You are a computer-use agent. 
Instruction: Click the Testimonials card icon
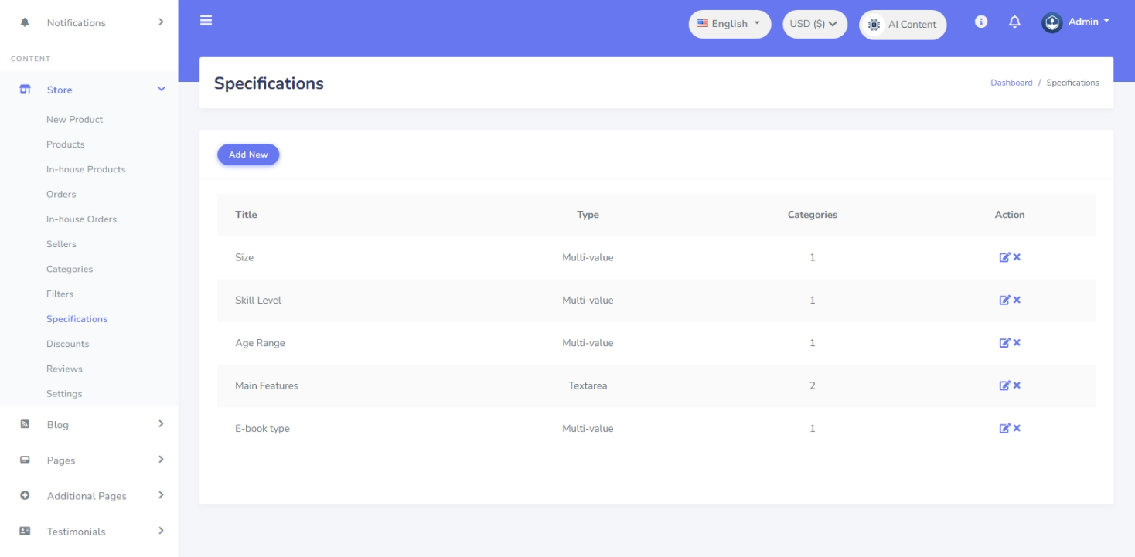tap(25, 531)
